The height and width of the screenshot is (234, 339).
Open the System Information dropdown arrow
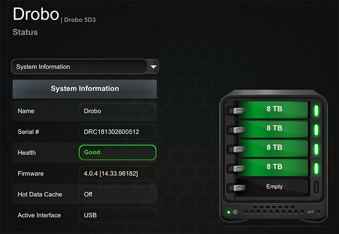point(153,67)
